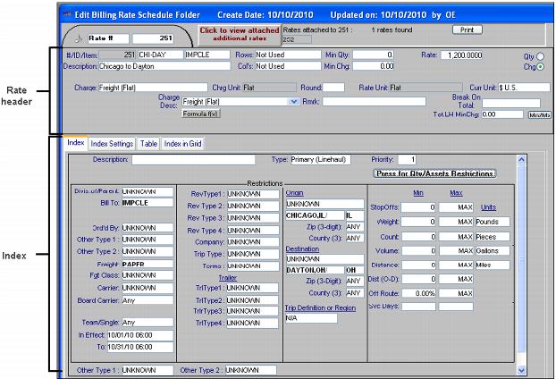Click the Tot.LH MinChg field

click(x=502, y=114)
